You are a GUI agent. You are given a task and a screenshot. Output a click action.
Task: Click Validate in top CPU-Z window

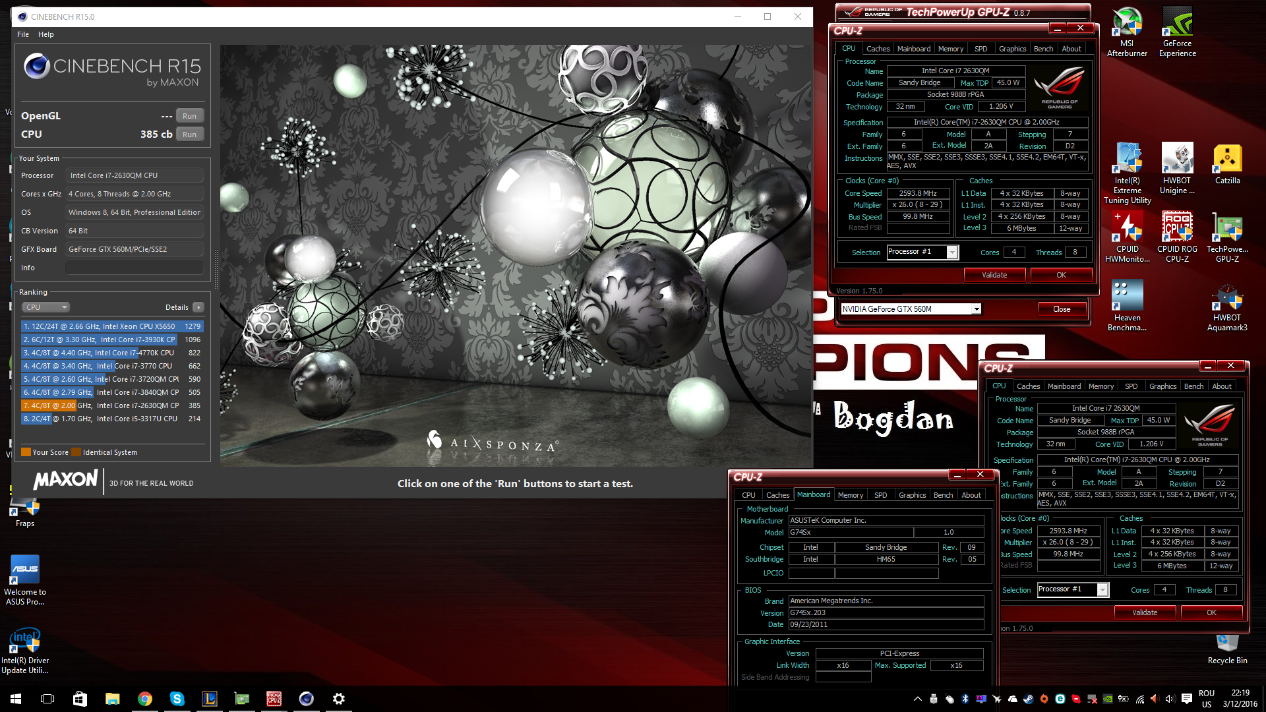[x=994, y=275]
